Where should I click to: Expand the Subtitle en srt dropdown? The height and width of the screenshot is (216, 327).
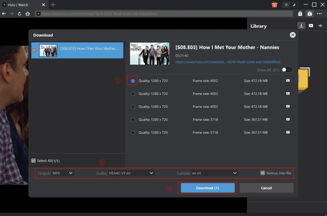(x=214, y=173)
